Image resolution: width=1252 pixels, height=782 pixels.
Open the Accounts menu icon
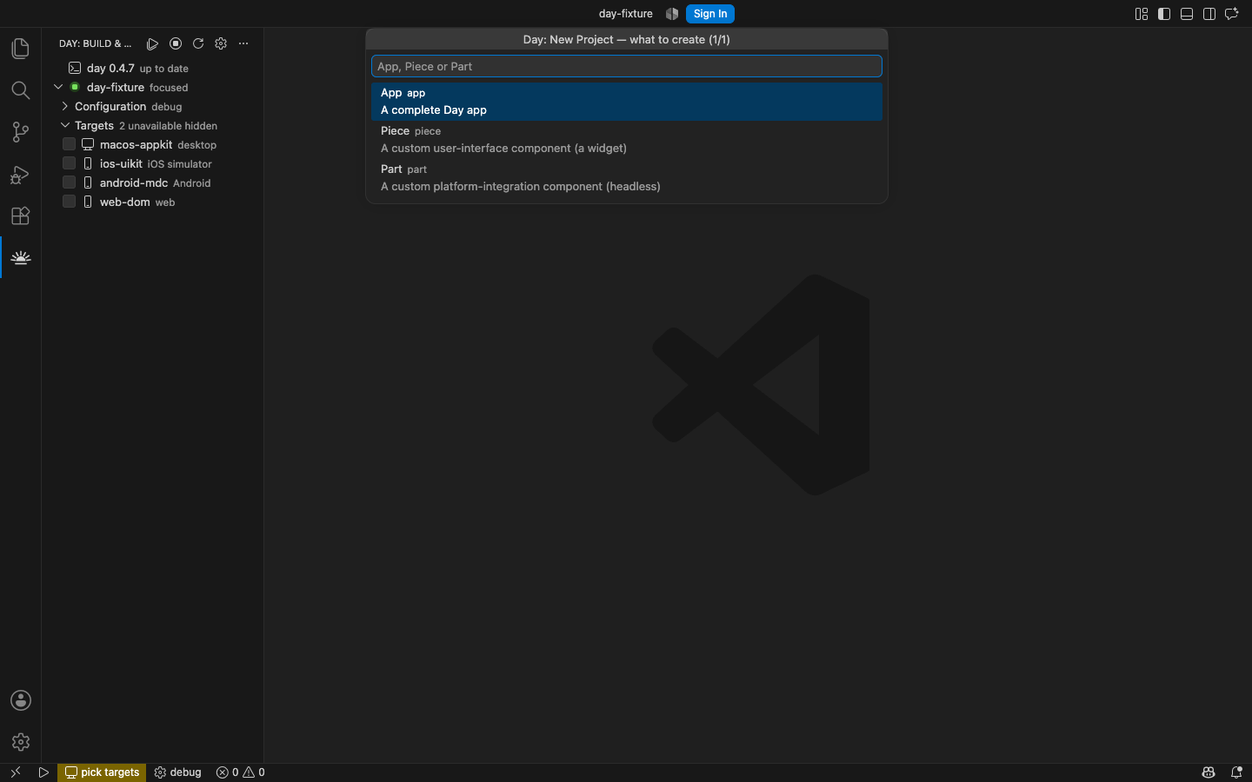21,700
